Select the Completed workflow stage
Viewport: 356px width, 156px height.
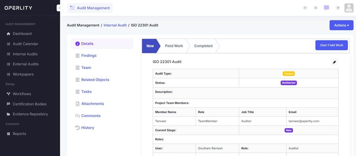(x=203, y=46)
